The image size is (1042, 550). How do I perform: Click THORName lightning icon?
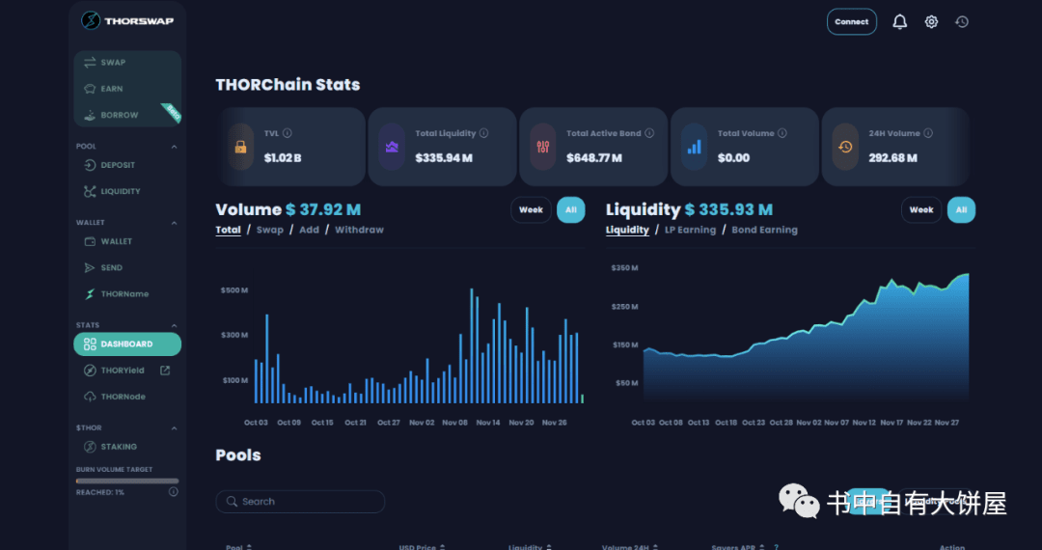tap(90, 293)
